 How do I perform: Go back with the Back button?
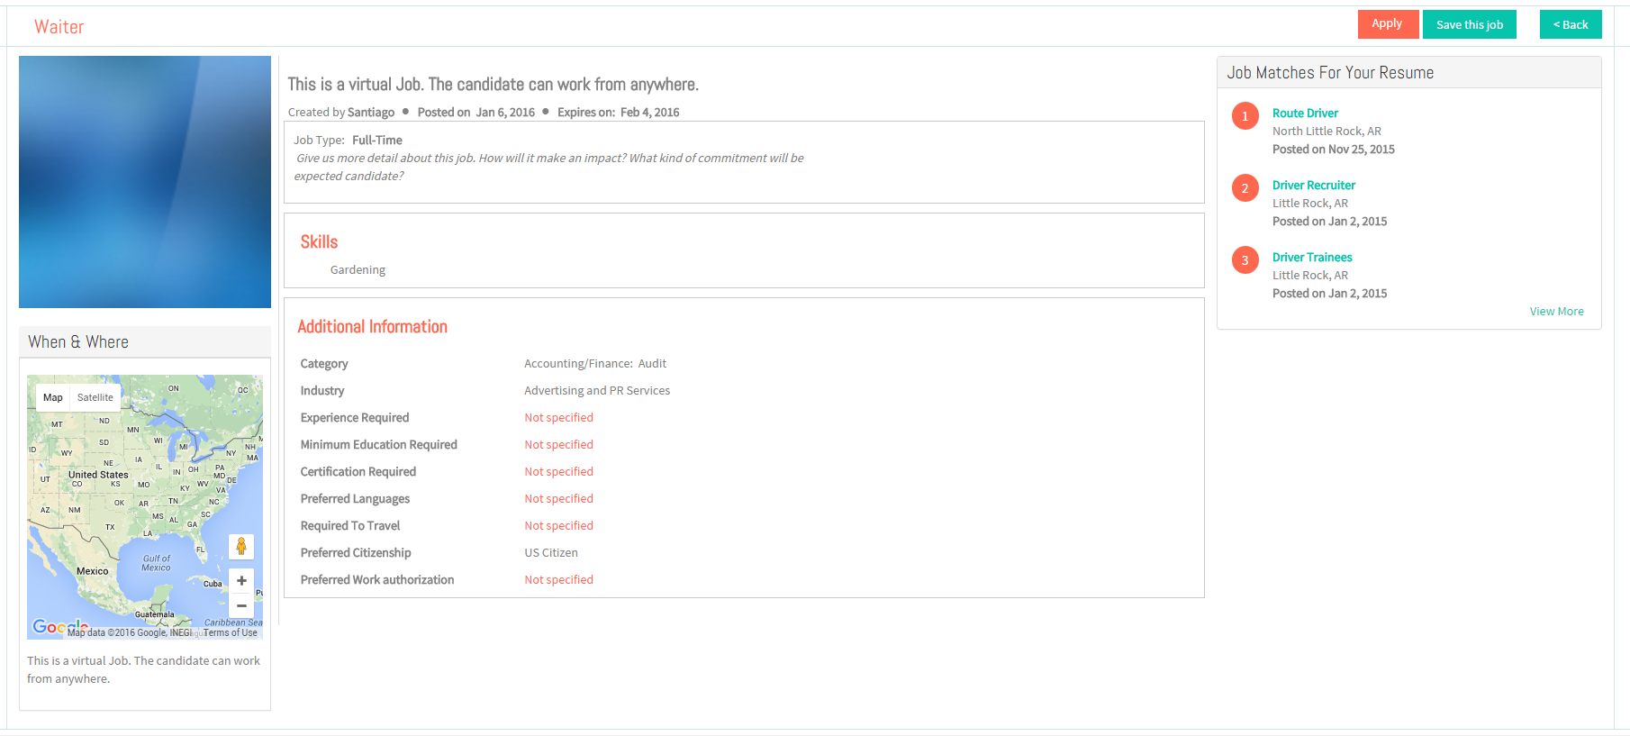click(x=1571, y=24)
